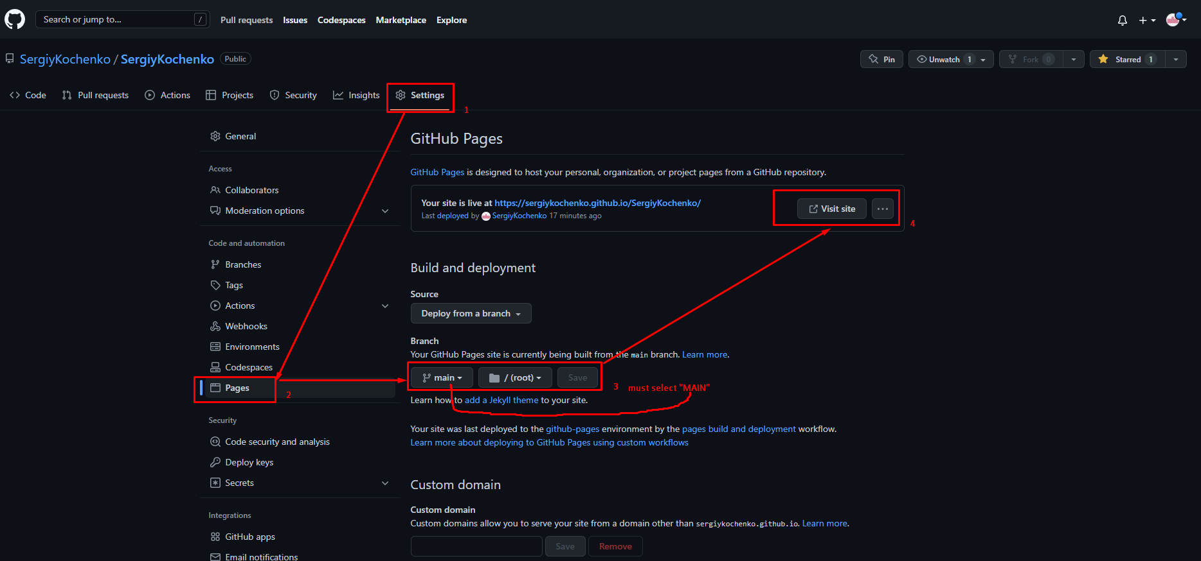
Task: Open Environments settings
Action: click(x=300, y=347)
